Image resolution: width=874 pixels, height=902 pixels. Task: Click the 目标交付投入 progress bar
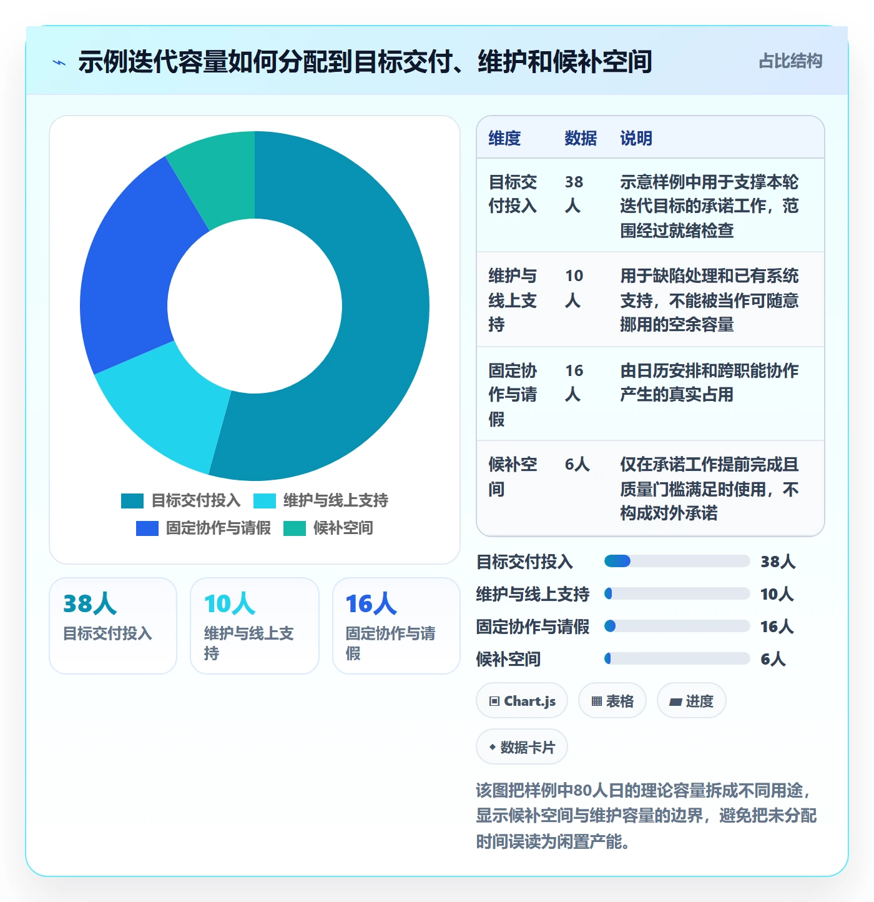click(677, 561)
